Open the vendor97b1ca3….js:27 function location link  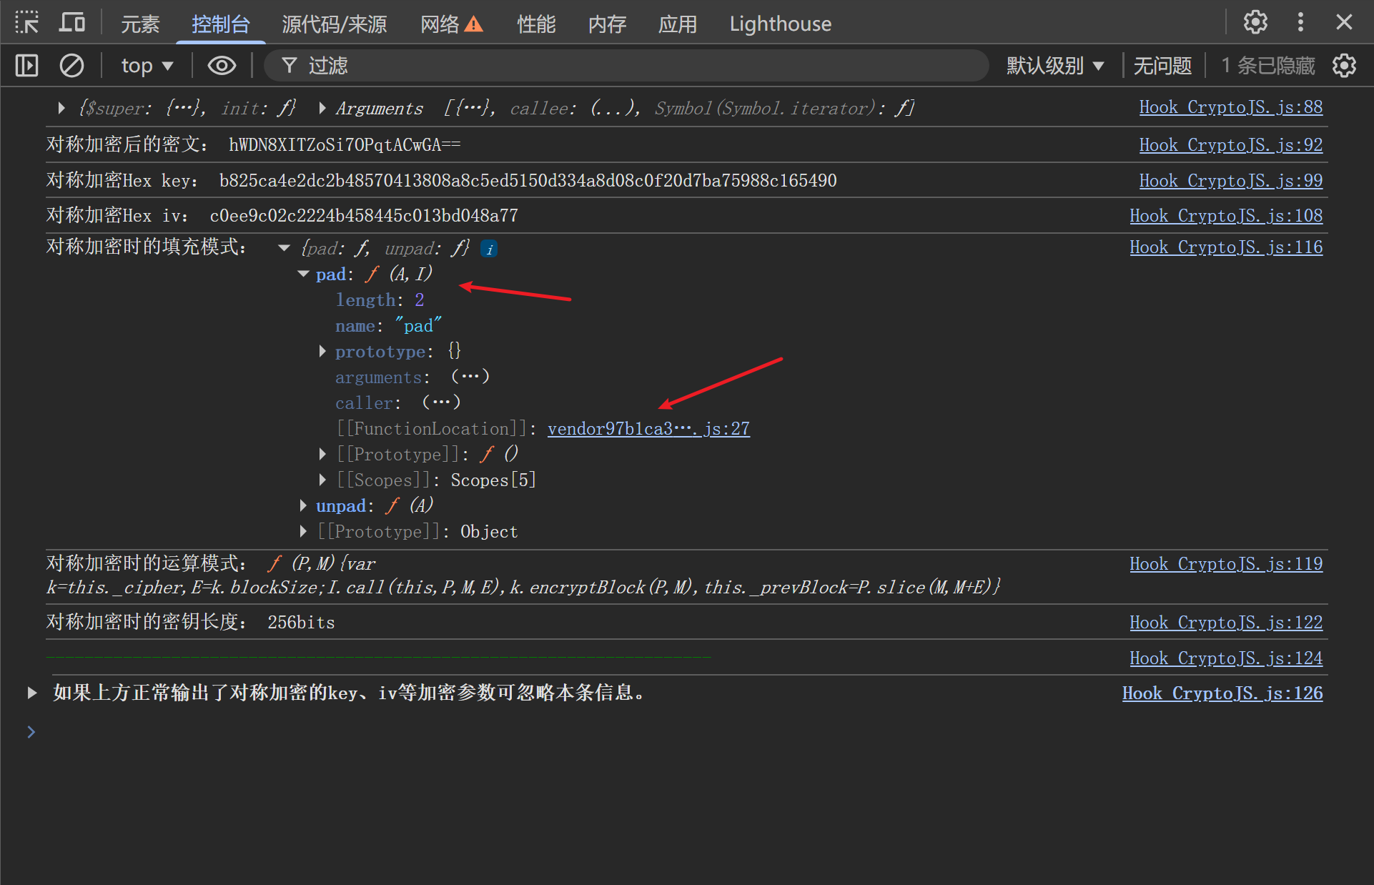point(648,428)
